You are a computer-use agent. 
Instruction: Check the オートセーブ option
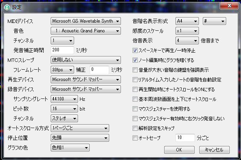[x=135, y=138]
